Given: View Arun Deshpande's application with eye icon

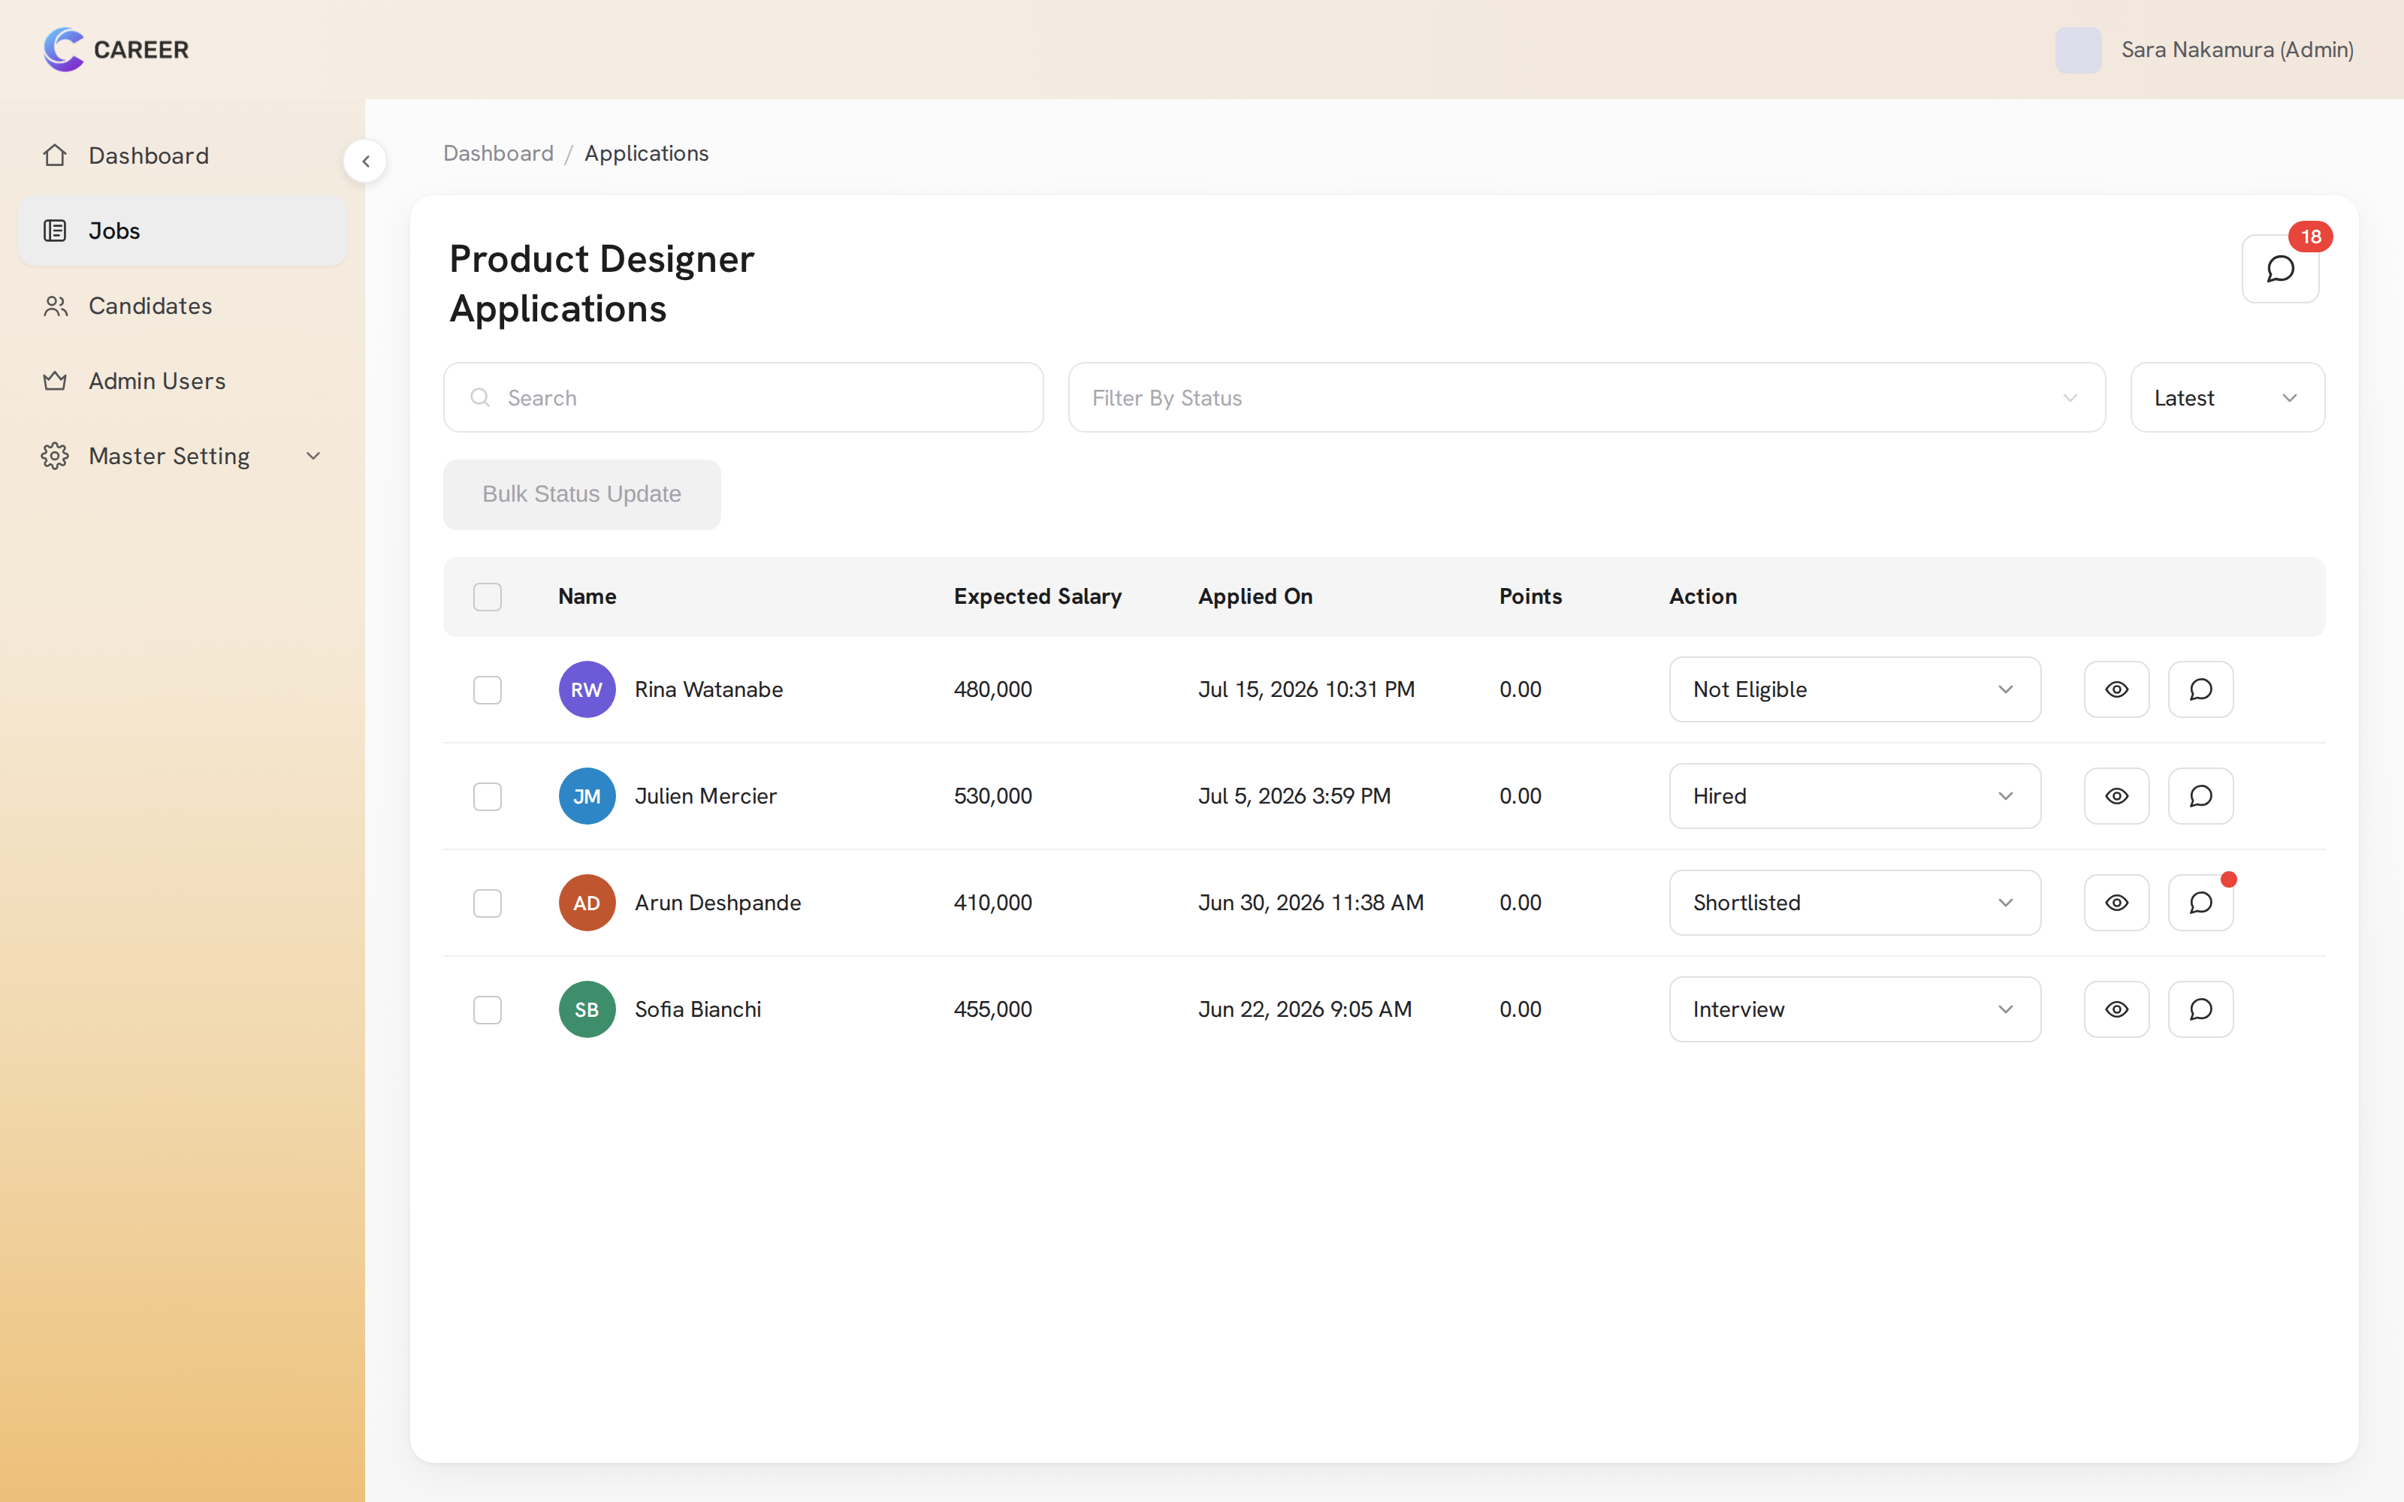Looking at the screenshot, I should click(2116, 903).
